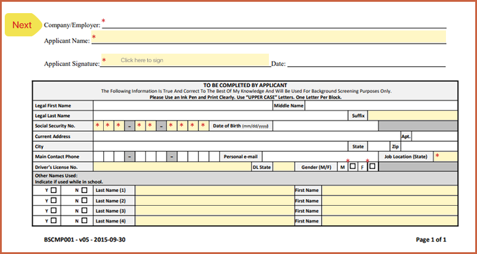Click the Last Name (4) input field
The width and height of the screenshot is (477, 254).
click(x=215, y=221)
